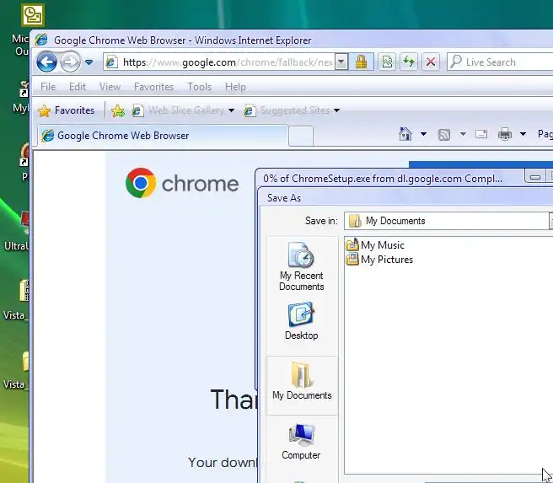553x483 pixels.
Task: Expand the Feeds dropdown arrow
Action: click(x=463, y=134)
